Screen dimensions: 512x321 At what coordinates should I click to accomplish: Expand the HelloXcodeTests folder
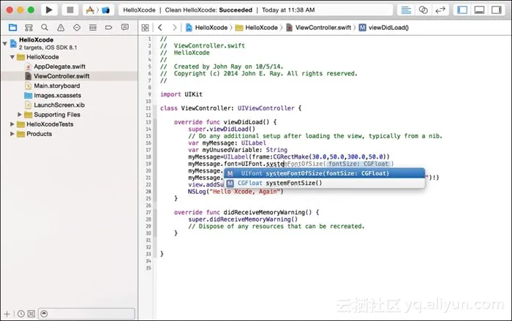12,124
